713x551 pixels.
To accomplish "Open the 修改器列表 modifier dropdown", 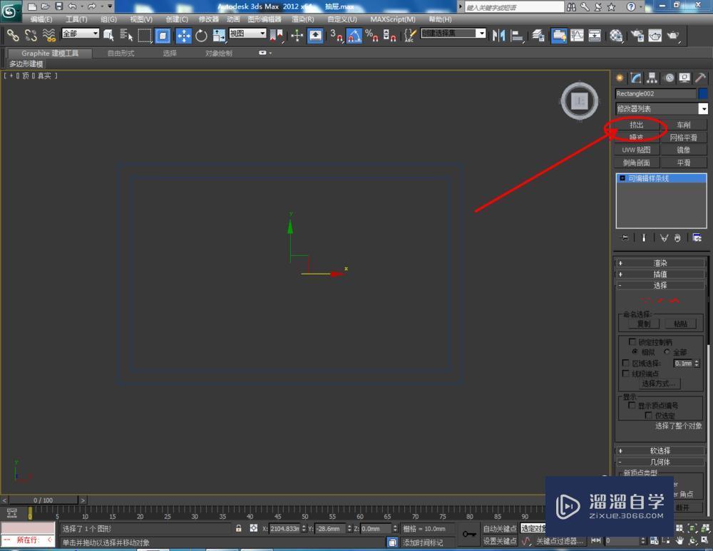I will coord(704,108).
